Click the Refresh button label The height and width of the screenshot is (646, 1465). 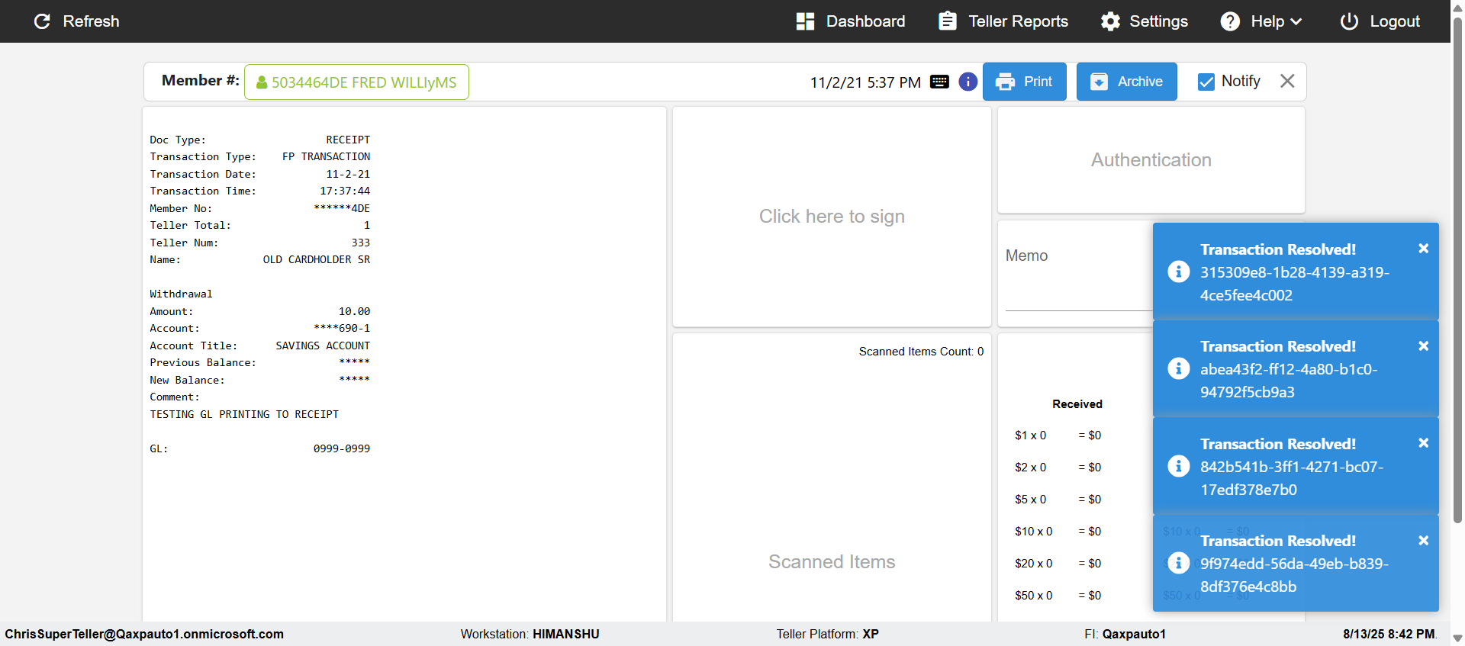(91, 21)
